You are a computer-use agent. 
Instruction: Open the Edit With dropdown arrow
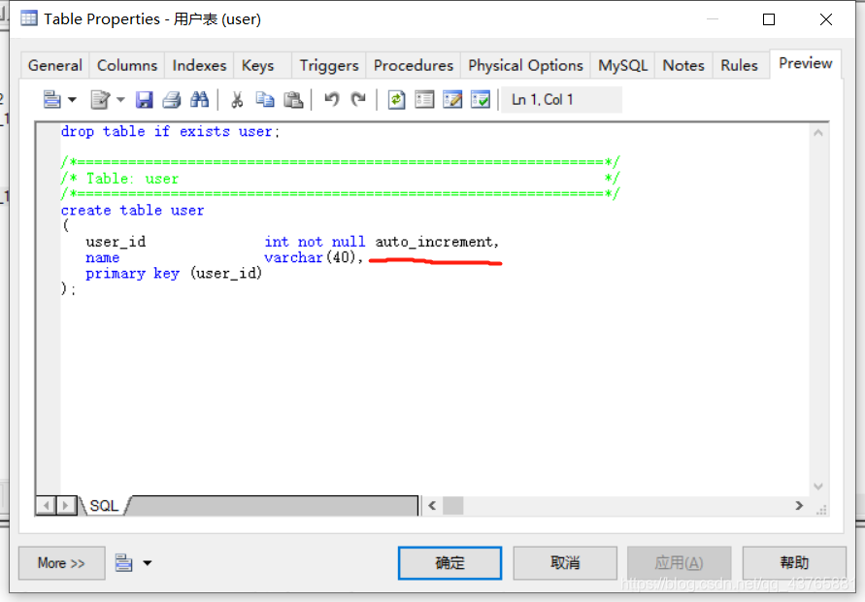[120, 100]
